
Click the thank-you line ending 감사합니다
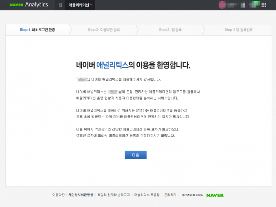coord(118,79)
